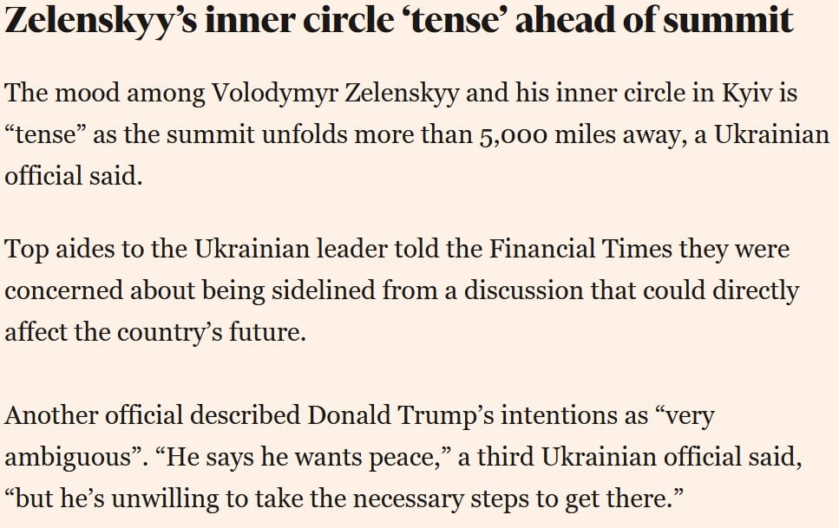
Task: Click the word 'ambiguous' in the last paragraph
Action: click(69, 459)
